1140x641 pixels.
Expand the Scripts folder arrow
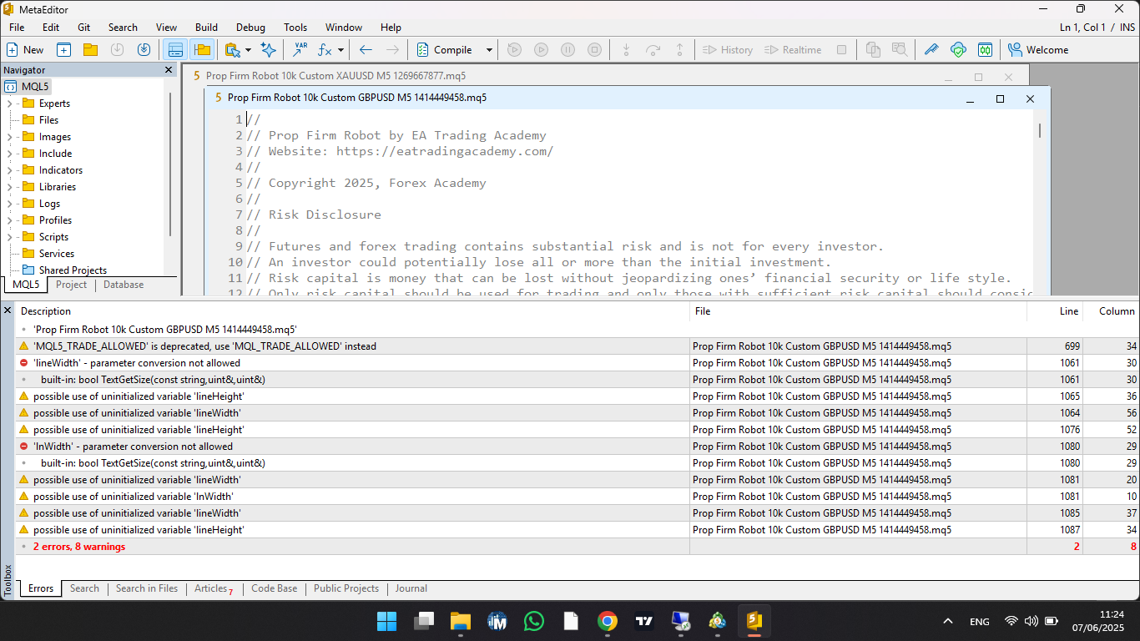pyautogui.click(x=9, y=237)
